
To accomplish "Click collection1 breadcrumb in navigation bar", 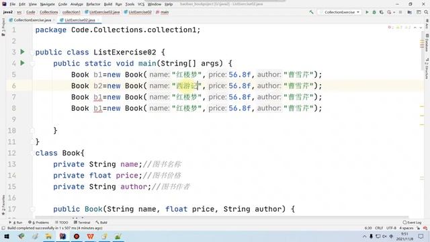I will [71, 12].
